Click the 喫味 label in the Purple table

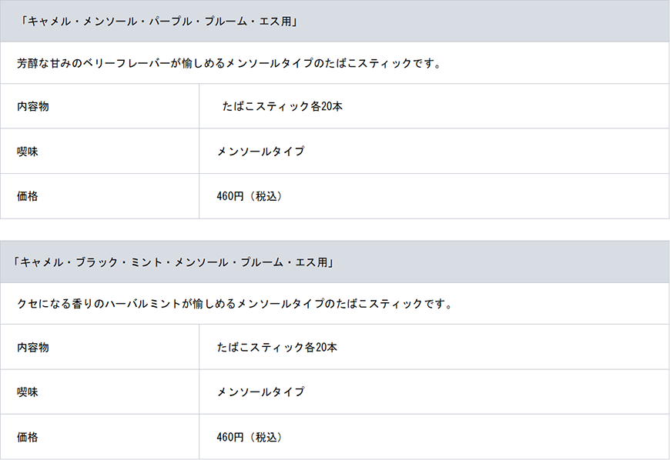(x=28, y=152)
